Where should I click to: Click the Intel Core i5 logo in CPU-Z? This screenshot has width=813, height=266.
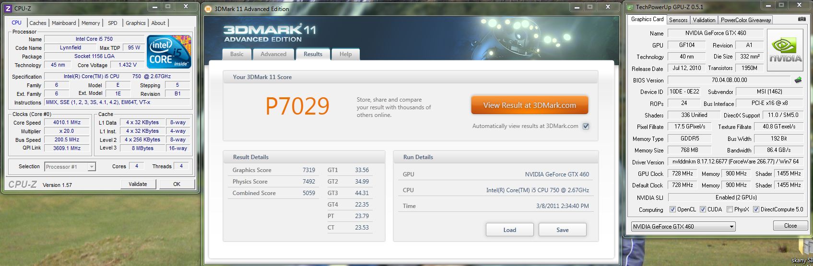pyautogui.click(x=168, y=51)
